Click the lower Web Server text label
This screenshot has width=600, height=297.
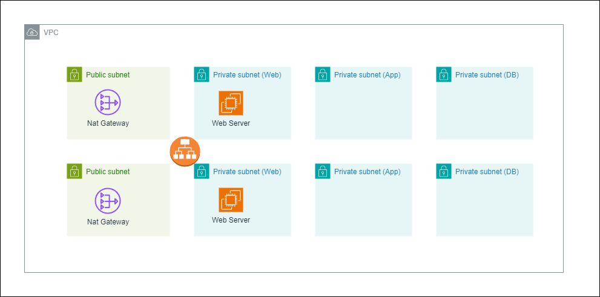231,220
